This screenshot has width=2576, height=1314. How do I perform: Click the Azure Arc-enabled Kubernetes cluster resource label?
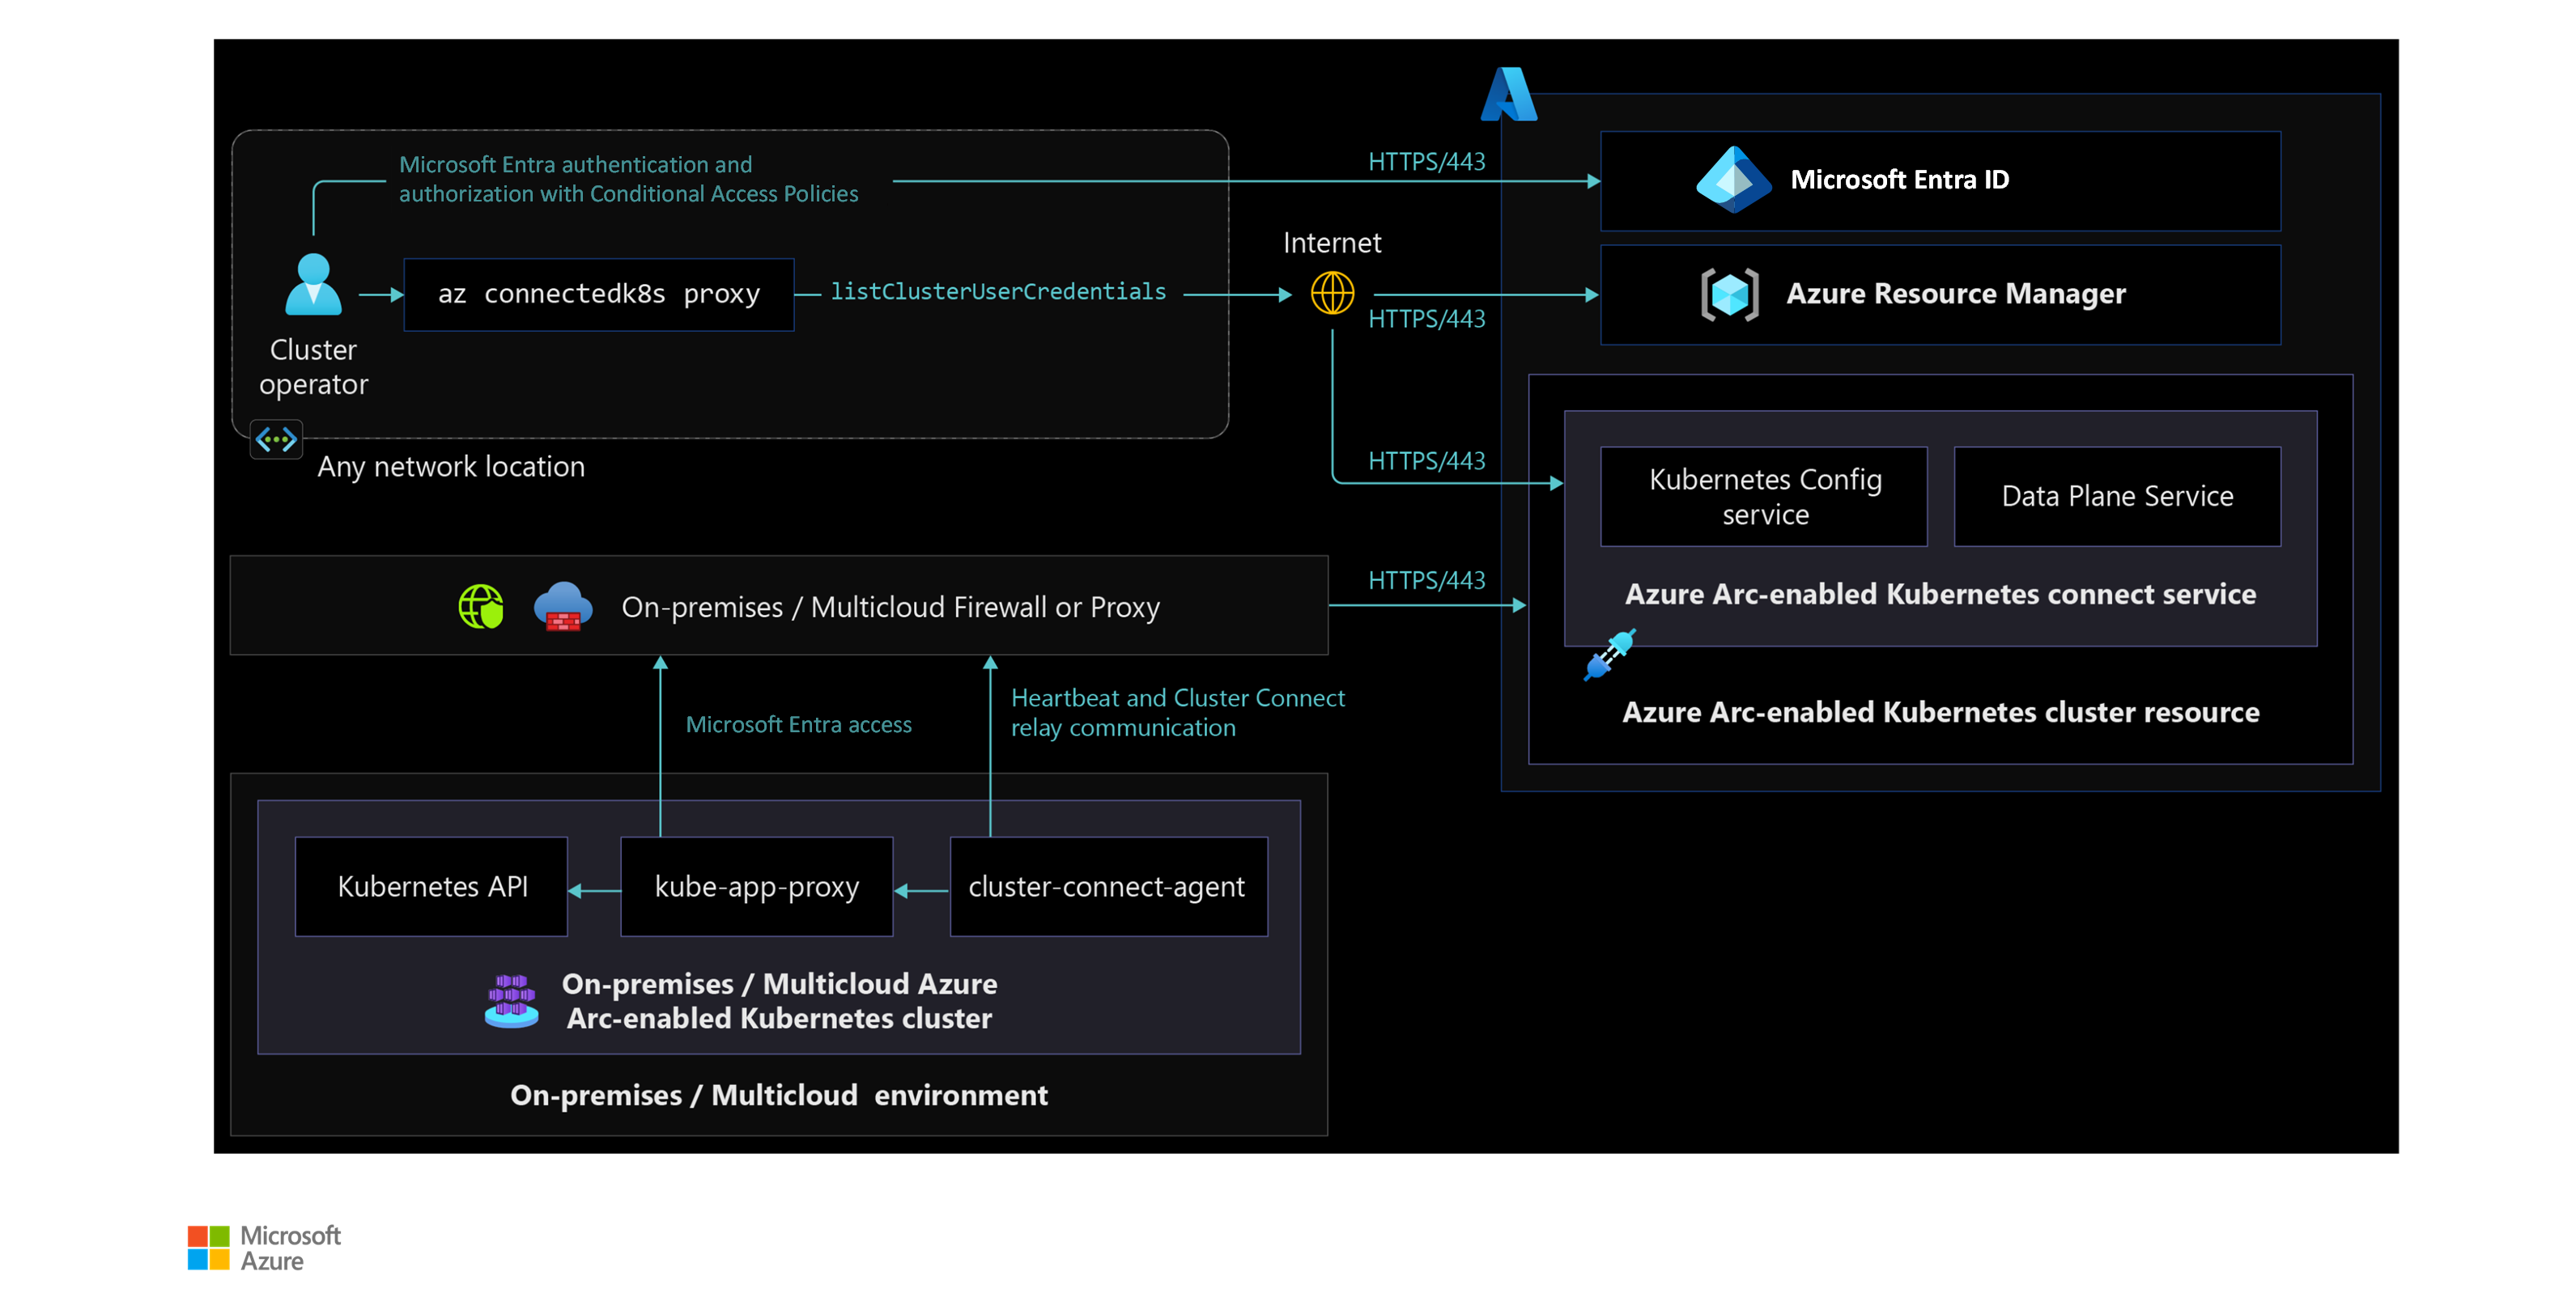[1940, 713]
